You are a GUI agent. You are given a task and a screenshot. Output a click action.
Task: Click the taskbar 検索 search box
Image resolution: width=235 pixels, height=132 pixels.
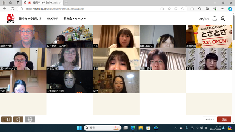[102, 128]
